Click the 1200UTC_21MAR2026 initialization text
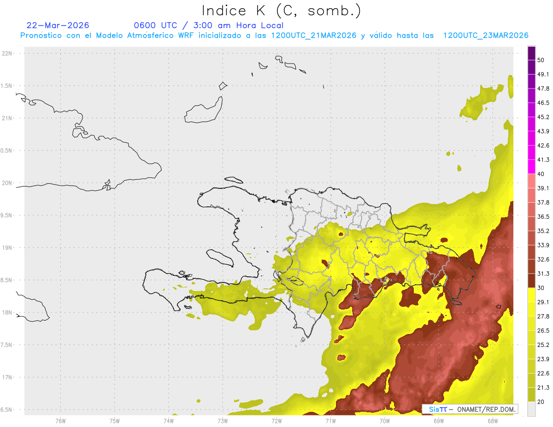Screen dimensions: 553x427 pyautogui.click(x=314, y=35)
